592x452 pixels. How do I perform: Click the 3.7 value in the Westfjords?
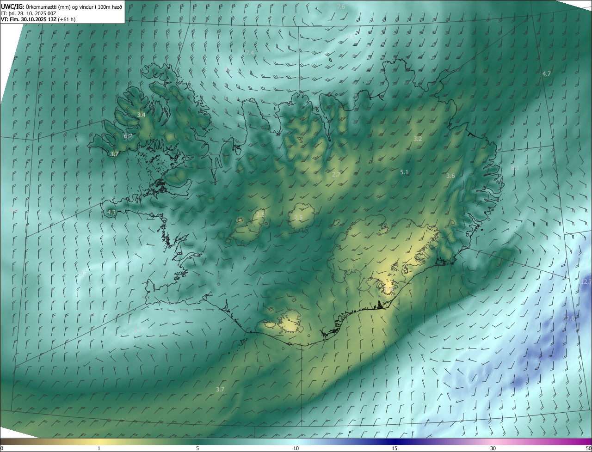pyautogui.click(x=114, y=154)
